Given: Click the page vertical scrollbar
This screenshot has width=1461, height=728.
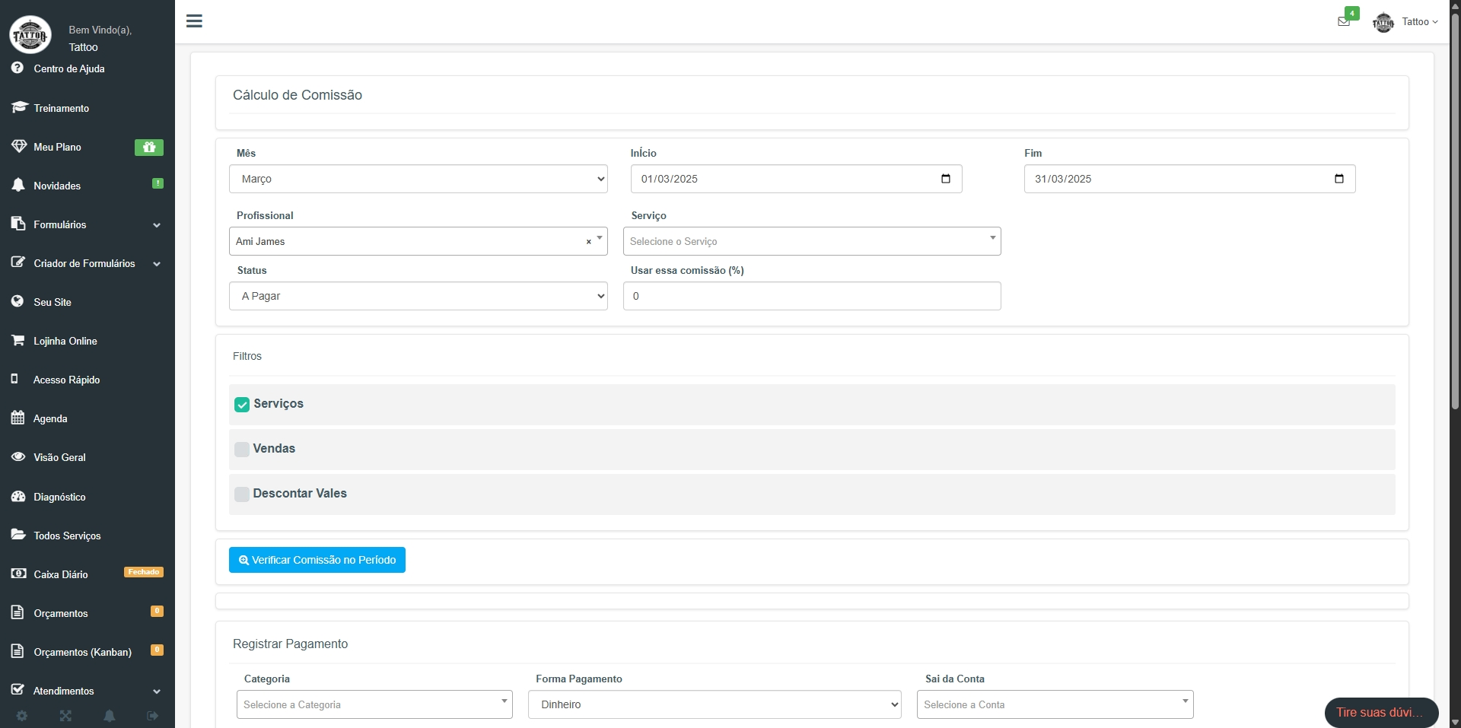Looking at the screenshot, I should coord(1455,213).
